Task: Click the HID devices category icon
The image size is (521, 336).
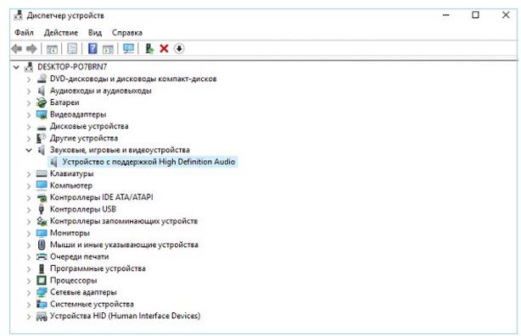Action: 42,317
